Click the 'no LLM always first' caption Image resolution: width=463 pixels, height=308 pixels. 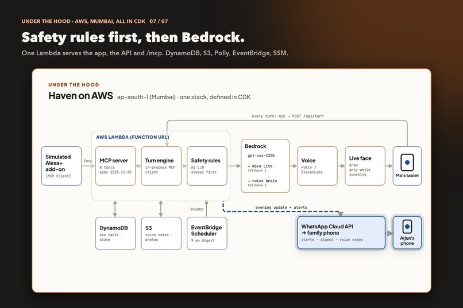click(204, 170)
